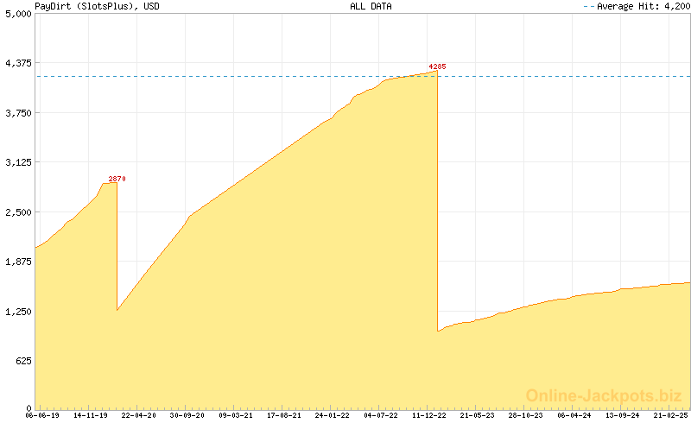Click the Online-Jackpots.biz watermark link
Viewport: 691px width, 423px height.
click(x=599, y=395)
